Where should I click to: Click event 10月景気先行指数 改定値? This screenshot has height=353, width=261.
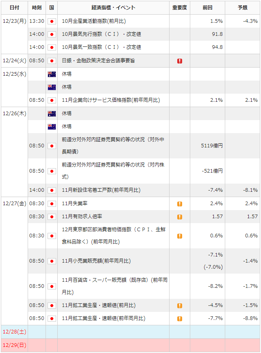click(x=101, y=34)
